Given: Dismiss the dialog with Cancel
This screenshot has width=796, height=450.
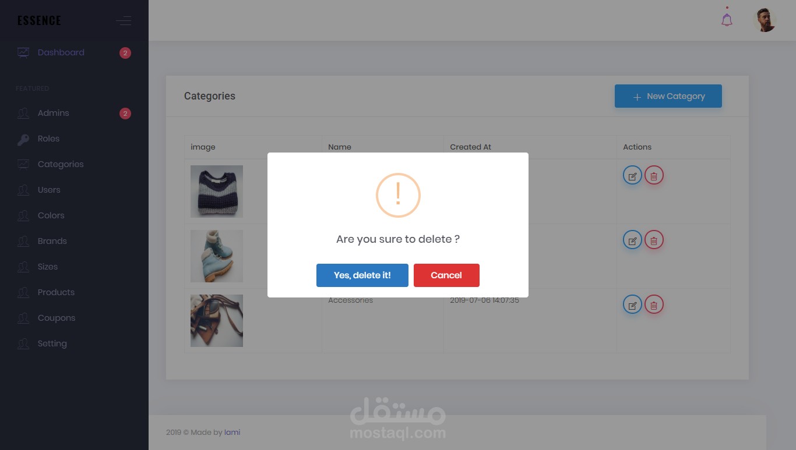Looking at the screenshot, I should pyautogui.click(x=446, y=275).
